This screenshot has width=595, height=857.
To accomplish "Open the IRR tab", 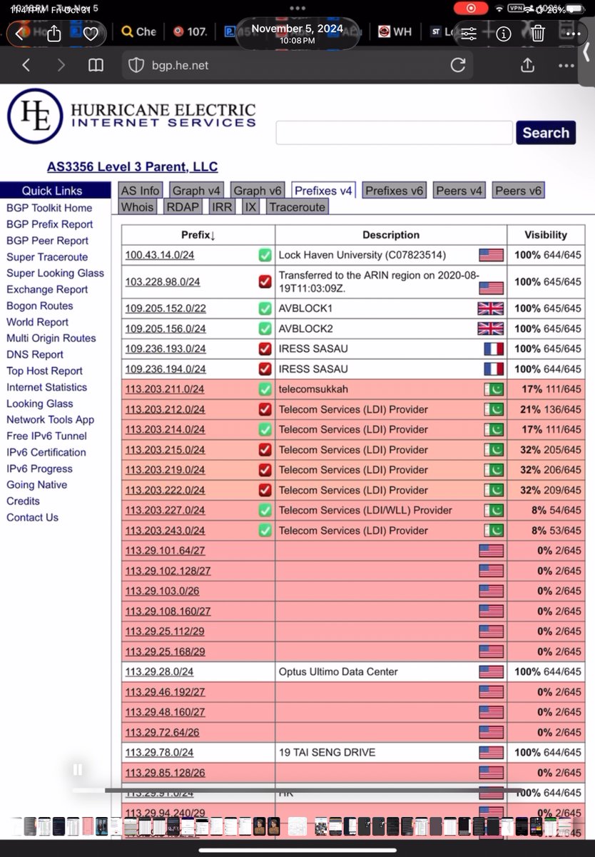I will 222,207.
